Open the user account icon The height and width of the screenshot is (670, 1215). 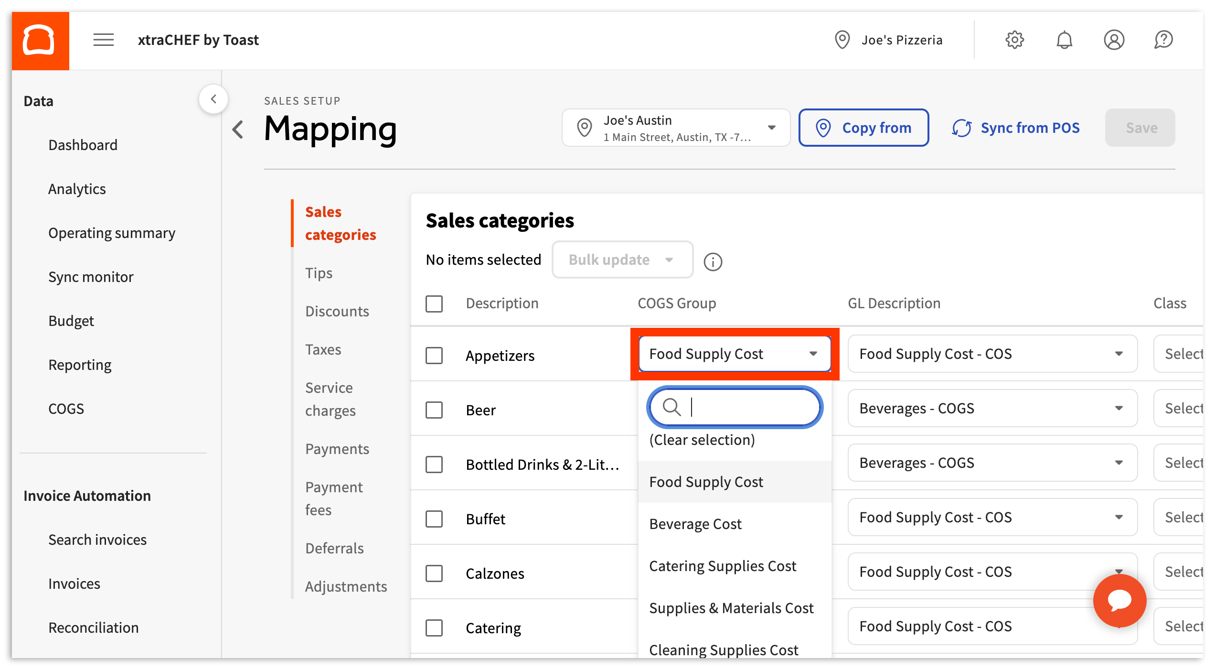click(x=1114, y=40)
